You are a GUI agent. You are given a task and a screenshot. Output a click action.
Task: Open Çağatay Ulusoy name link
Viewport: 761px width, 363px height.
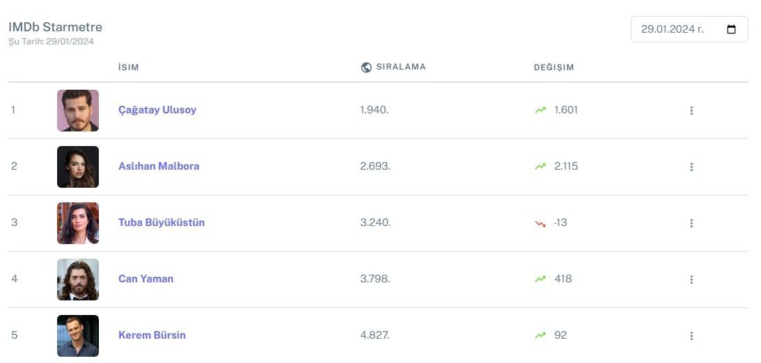click(x=157, y=110)
